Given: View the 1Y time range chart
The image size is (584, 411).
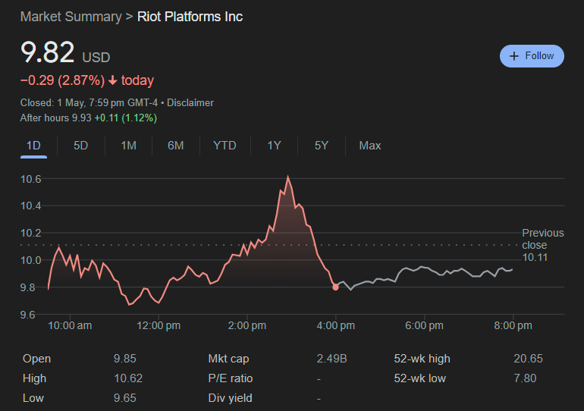Looking at the screenshot, I should coord(274,146).
